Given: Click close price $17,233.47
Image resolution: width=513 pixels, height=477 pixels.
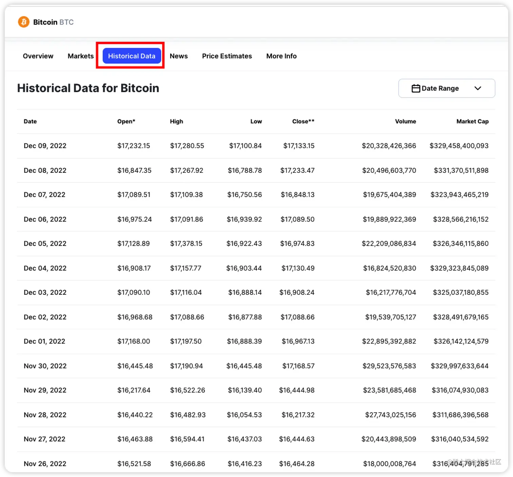Looking at the screenshot, I should [297, 170].
